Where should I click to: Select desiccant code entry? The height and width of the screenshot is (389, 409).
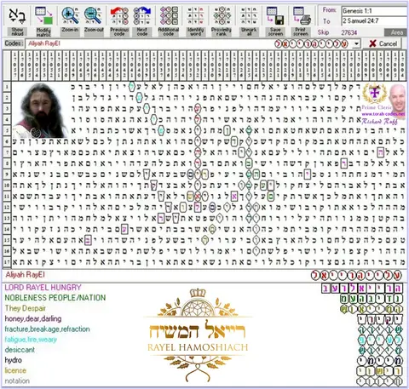coord(20,350)
